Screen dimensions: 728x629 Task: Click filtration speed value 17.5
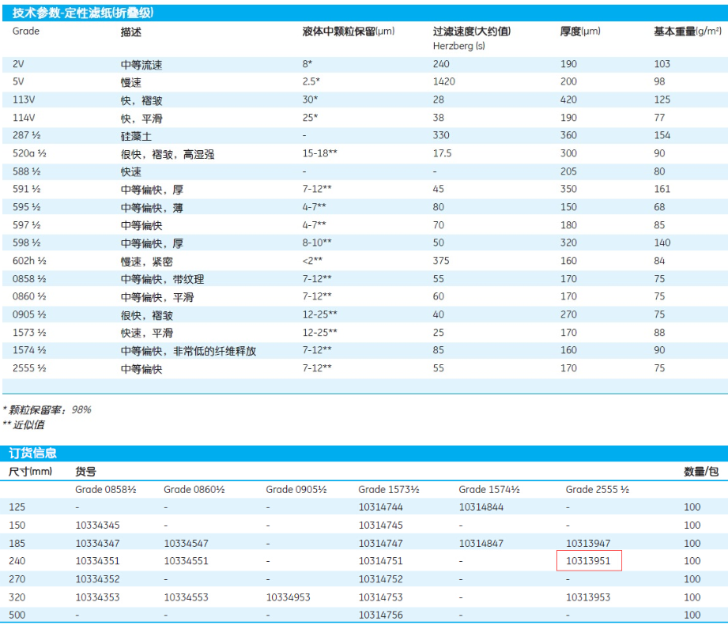coord(442,153)
